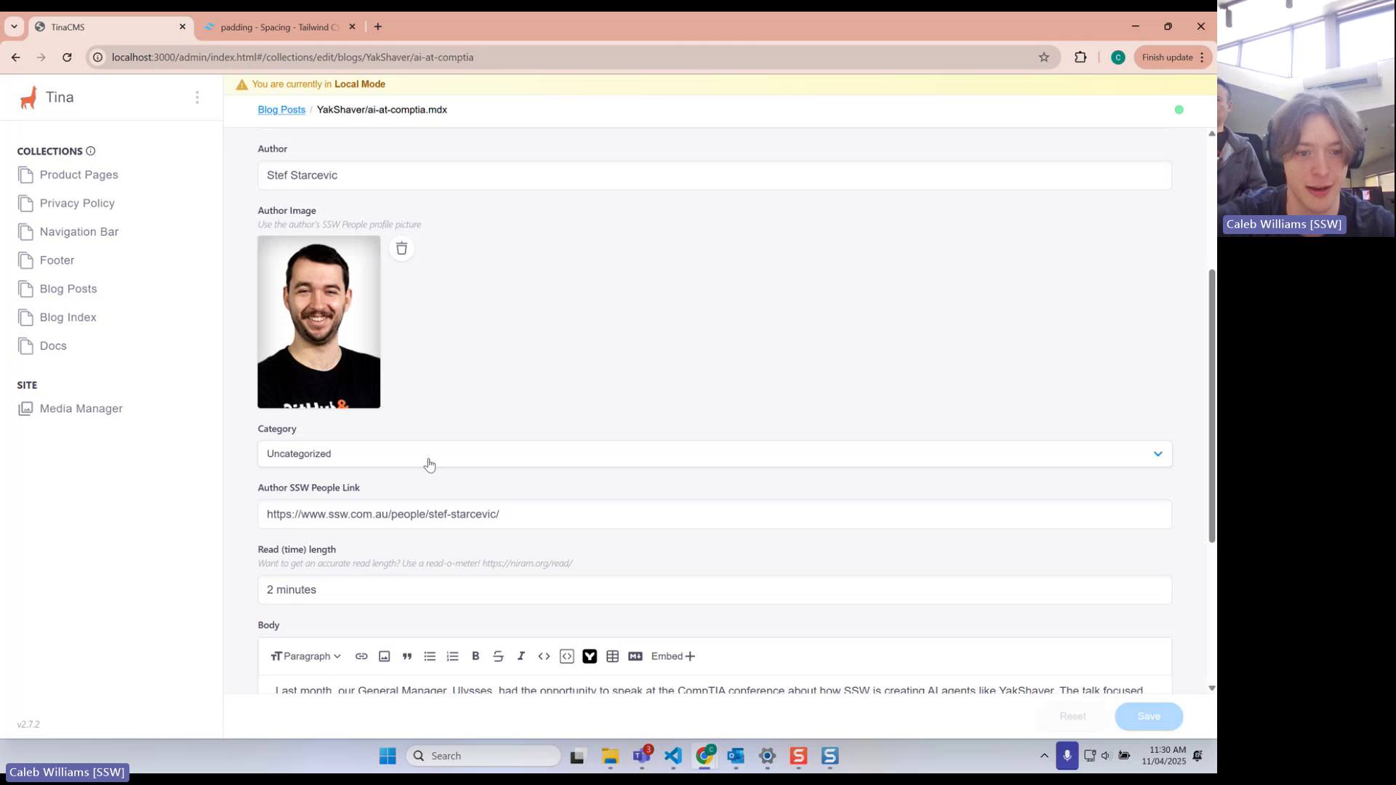Open the Tina sidebar three-dot menu
Image resolution: width=1396 pixels, height=785 pixels.
pos(197,97)
